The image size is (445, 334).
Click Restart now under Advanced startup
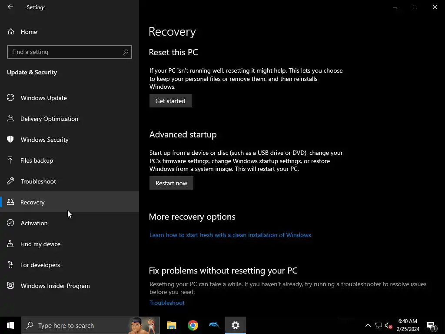point(171,183)
